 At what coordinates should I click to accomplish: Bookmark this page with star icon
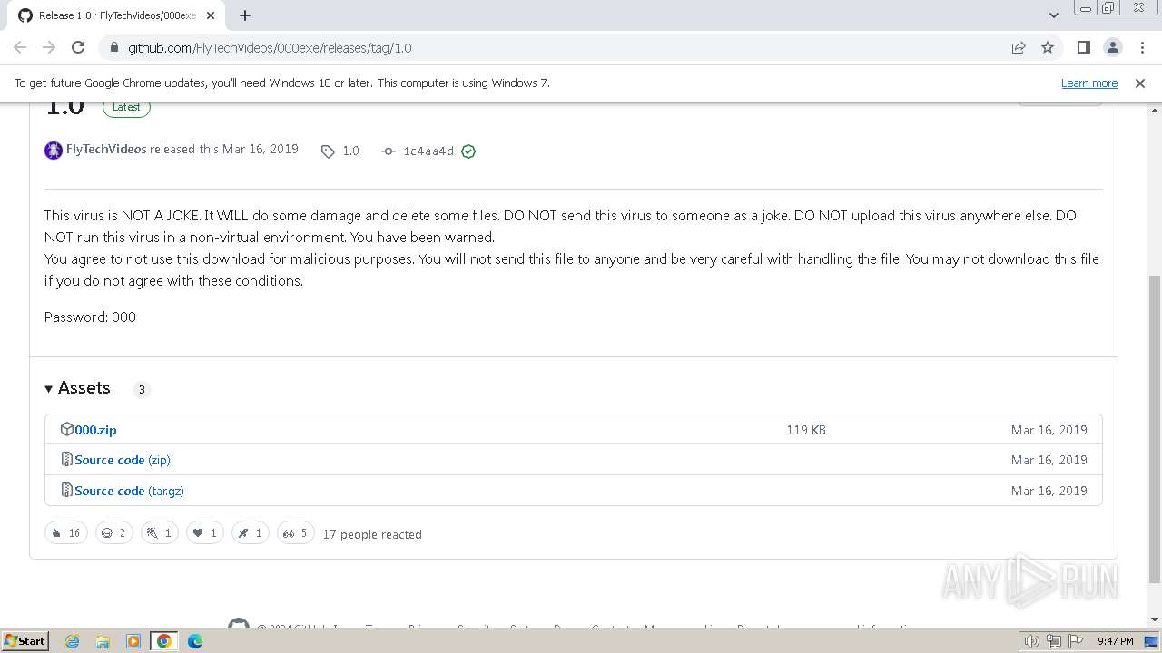click(x=1048, y=47)
